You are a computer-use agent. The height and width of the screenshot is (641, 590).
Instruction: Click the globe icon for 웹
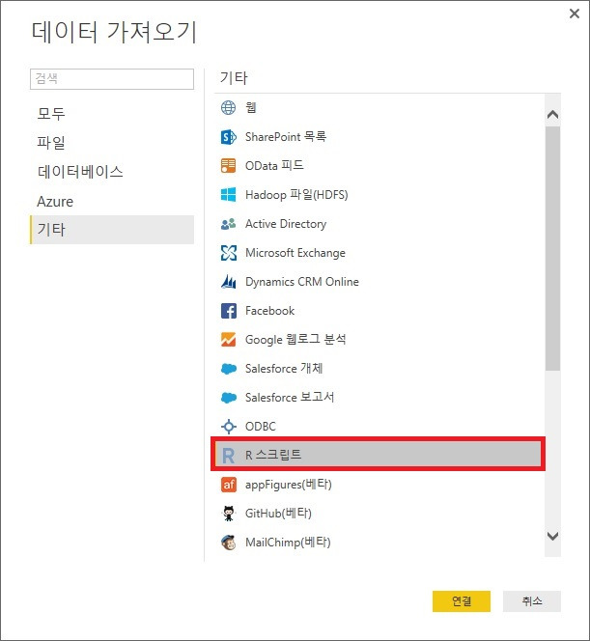[228, 108]
